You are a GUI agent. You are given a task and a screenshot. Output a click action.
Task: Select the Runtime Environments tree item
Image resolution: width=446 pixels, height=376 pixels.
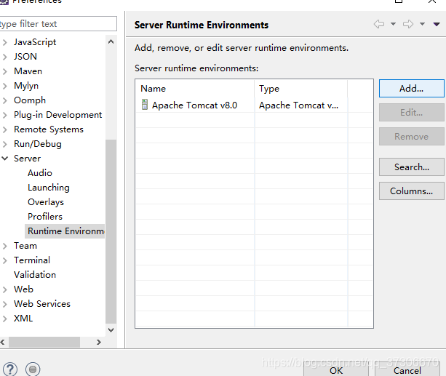[65, 231]
